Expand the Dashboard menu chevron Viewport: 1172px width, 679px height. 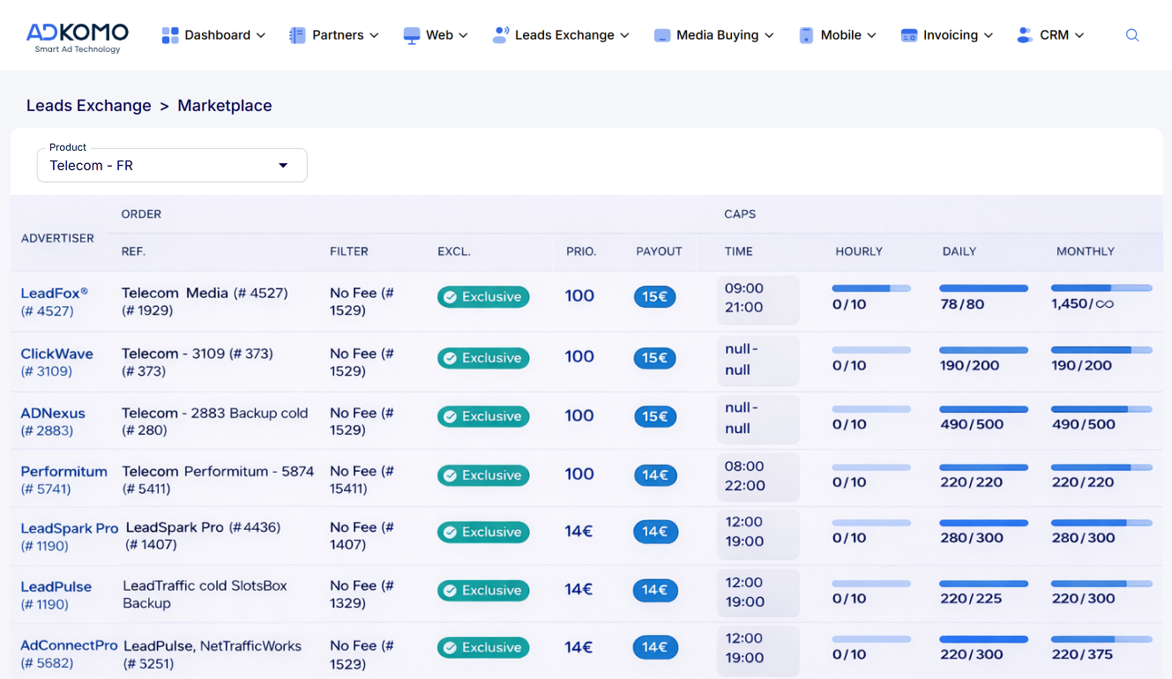pos(261,35)
